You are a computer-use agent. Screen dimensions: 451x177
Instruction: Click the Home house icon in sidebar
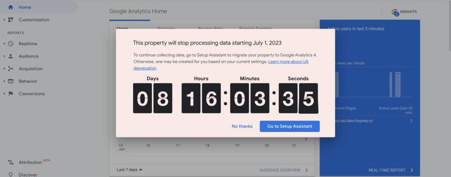[11, 7]
